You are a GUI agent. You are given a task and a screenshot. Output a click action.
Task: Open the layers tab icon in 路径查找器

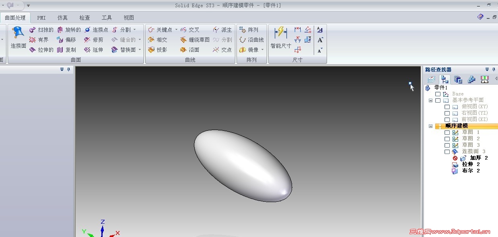(x=431, y=79)
